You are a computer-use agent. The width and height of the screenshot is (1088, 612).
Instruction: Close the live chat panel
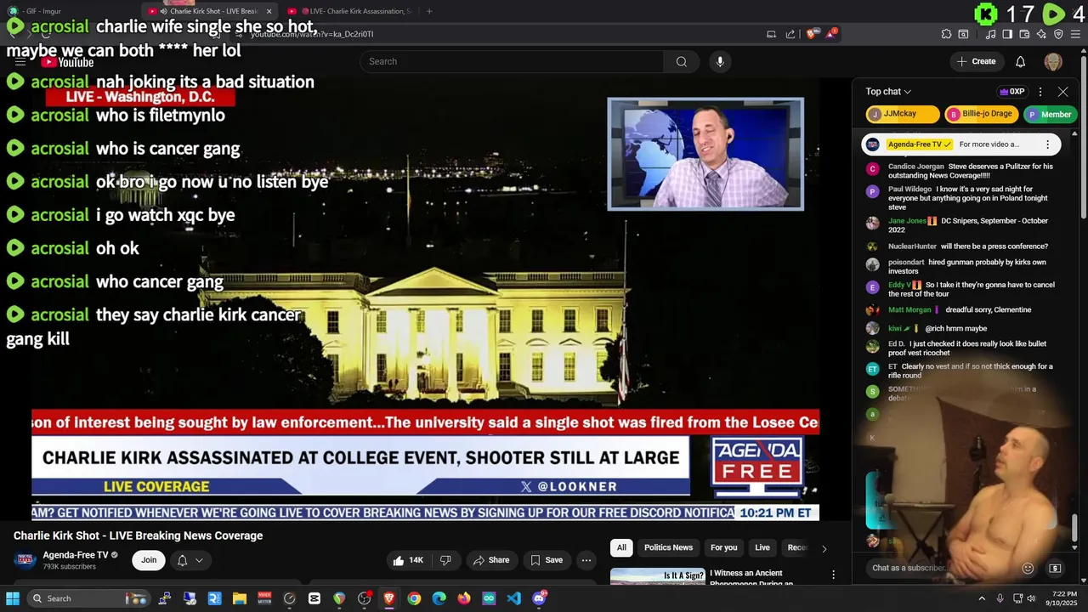1062,92
